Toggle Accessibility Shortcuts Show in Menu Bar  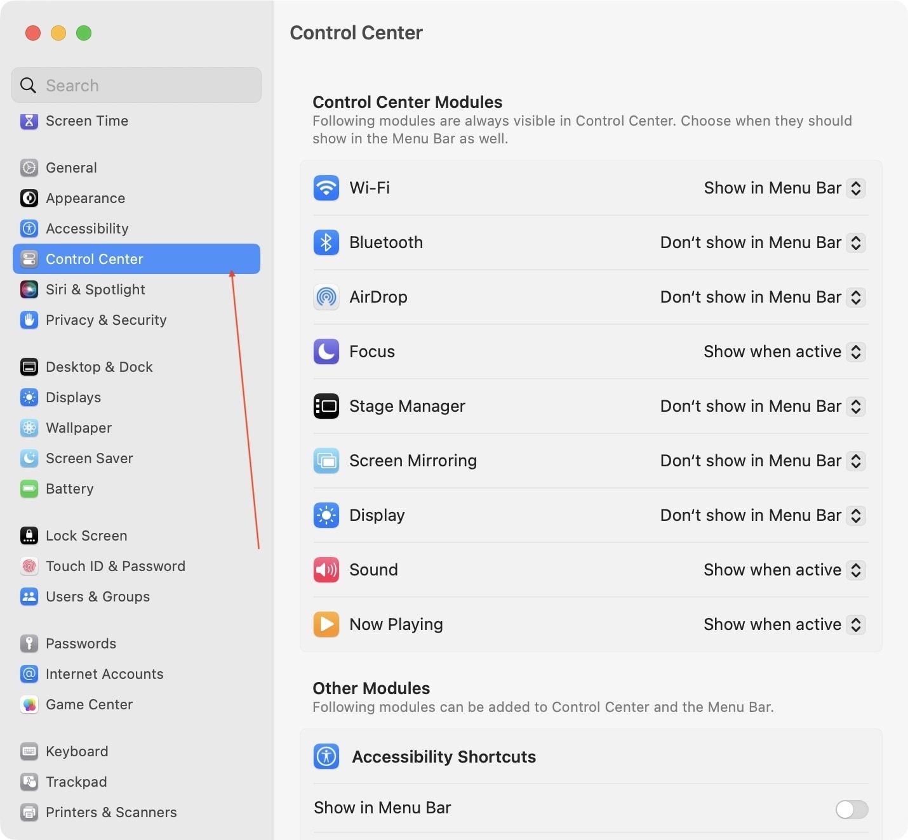point(851,809)
